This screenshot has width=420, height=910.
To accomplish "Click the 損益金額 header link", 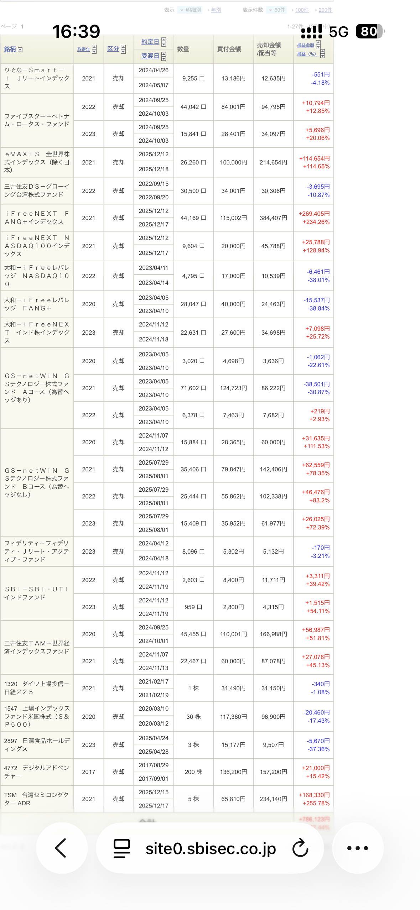I will [306, 45].
